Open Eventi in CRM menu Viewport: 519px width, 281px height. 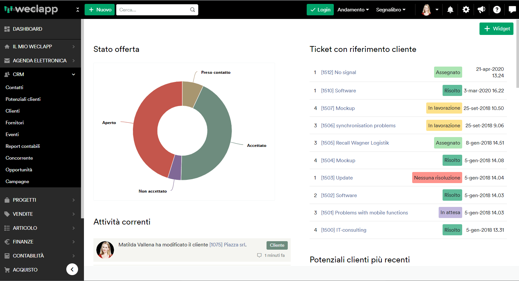pos(12,134)
